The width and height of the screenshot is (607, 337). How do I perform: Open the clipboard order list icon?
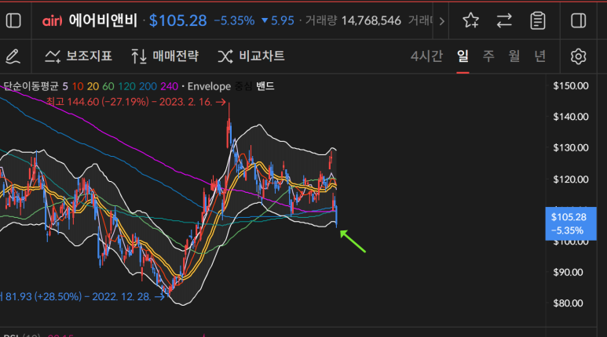point(538,20)
